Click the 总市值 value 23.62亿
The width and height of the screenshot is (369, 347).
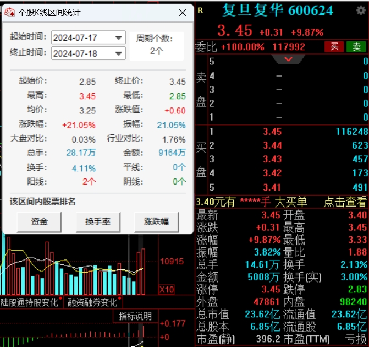[x=262, y=315]
